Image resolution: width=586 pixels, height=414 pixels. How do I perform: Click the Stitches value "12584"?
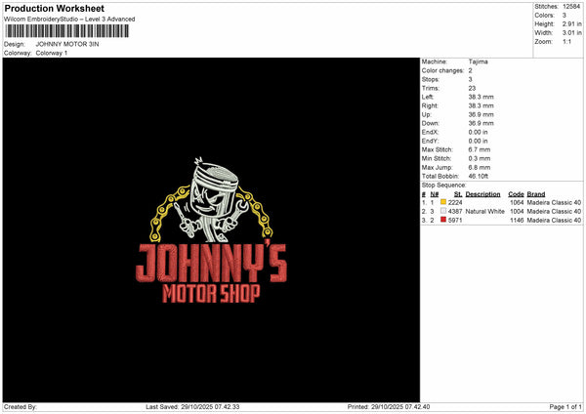coord(571,7)
